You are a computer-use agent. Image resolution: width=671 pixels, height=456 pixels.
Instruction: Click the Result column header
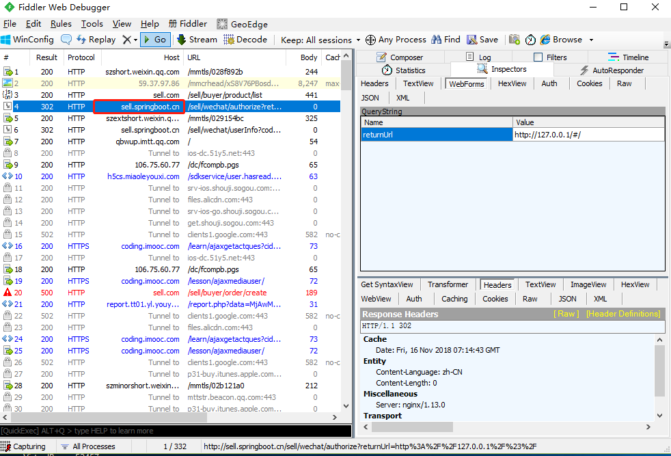coord(46,57)
